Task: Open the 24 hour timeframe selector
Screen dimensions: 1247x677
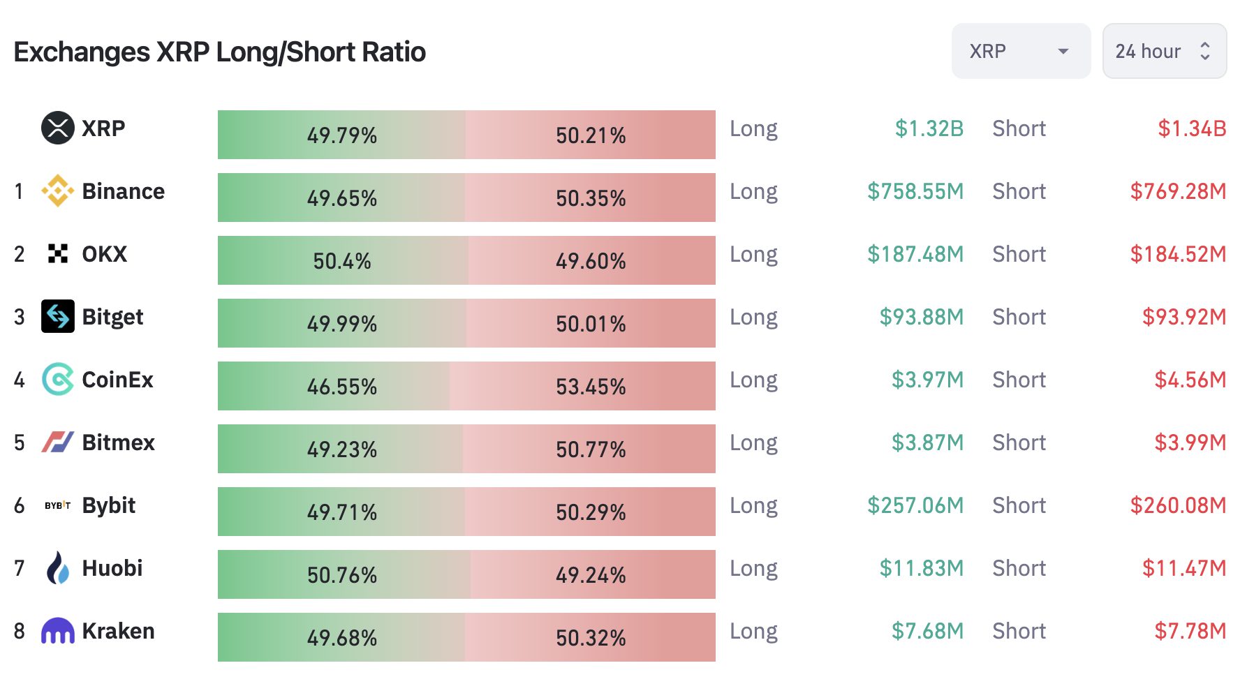Action: click(x=1164, y=51)
